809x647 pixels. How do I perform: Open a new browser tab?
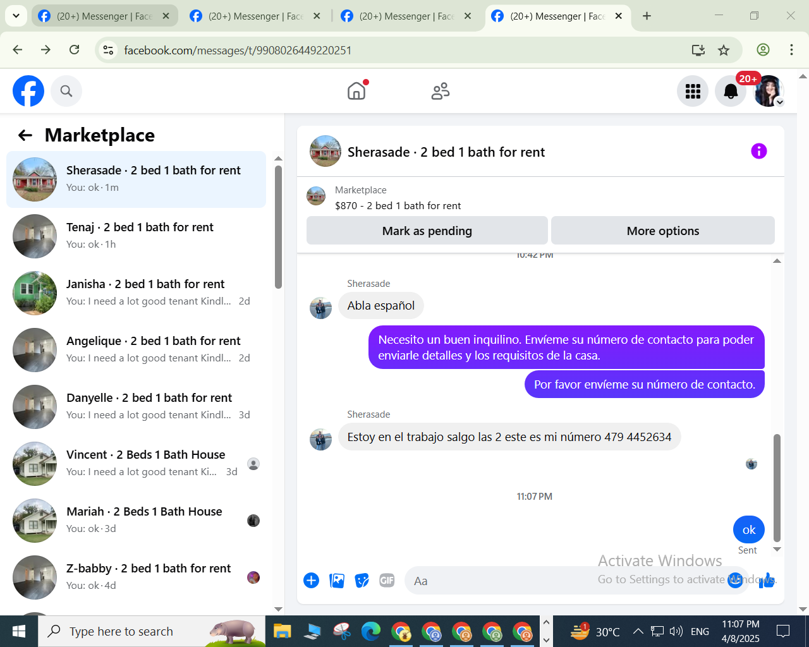point(647,16)
